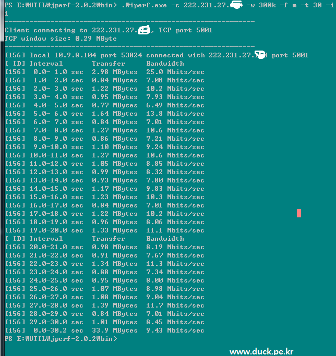Click the "1.05 MBytes" transfer value
Viewport: 336px width, 356px height.
point(115,164)
